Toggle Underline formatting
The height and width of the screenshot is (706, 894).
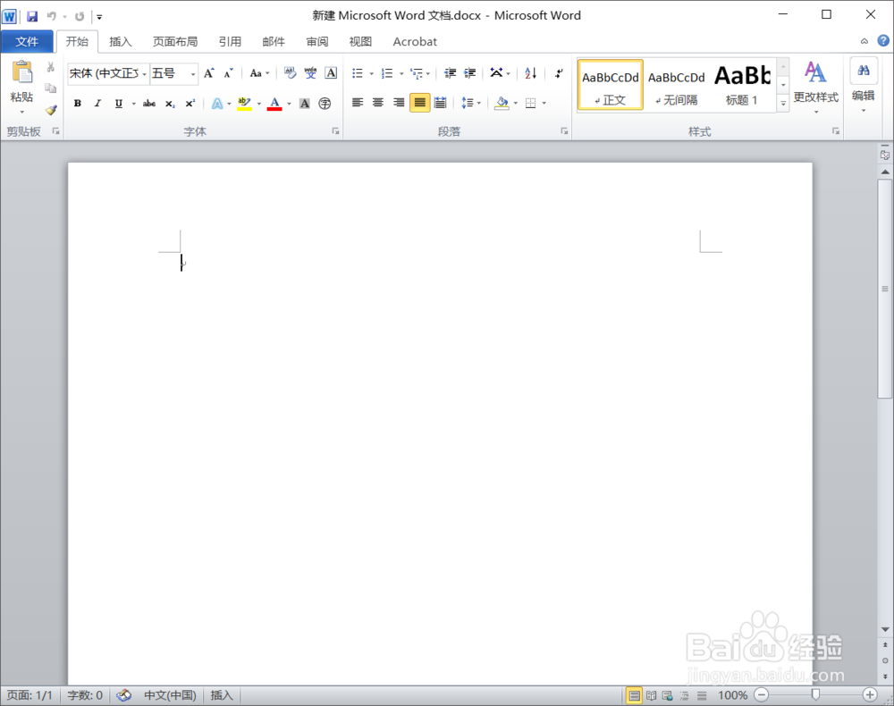coord(119,103)
